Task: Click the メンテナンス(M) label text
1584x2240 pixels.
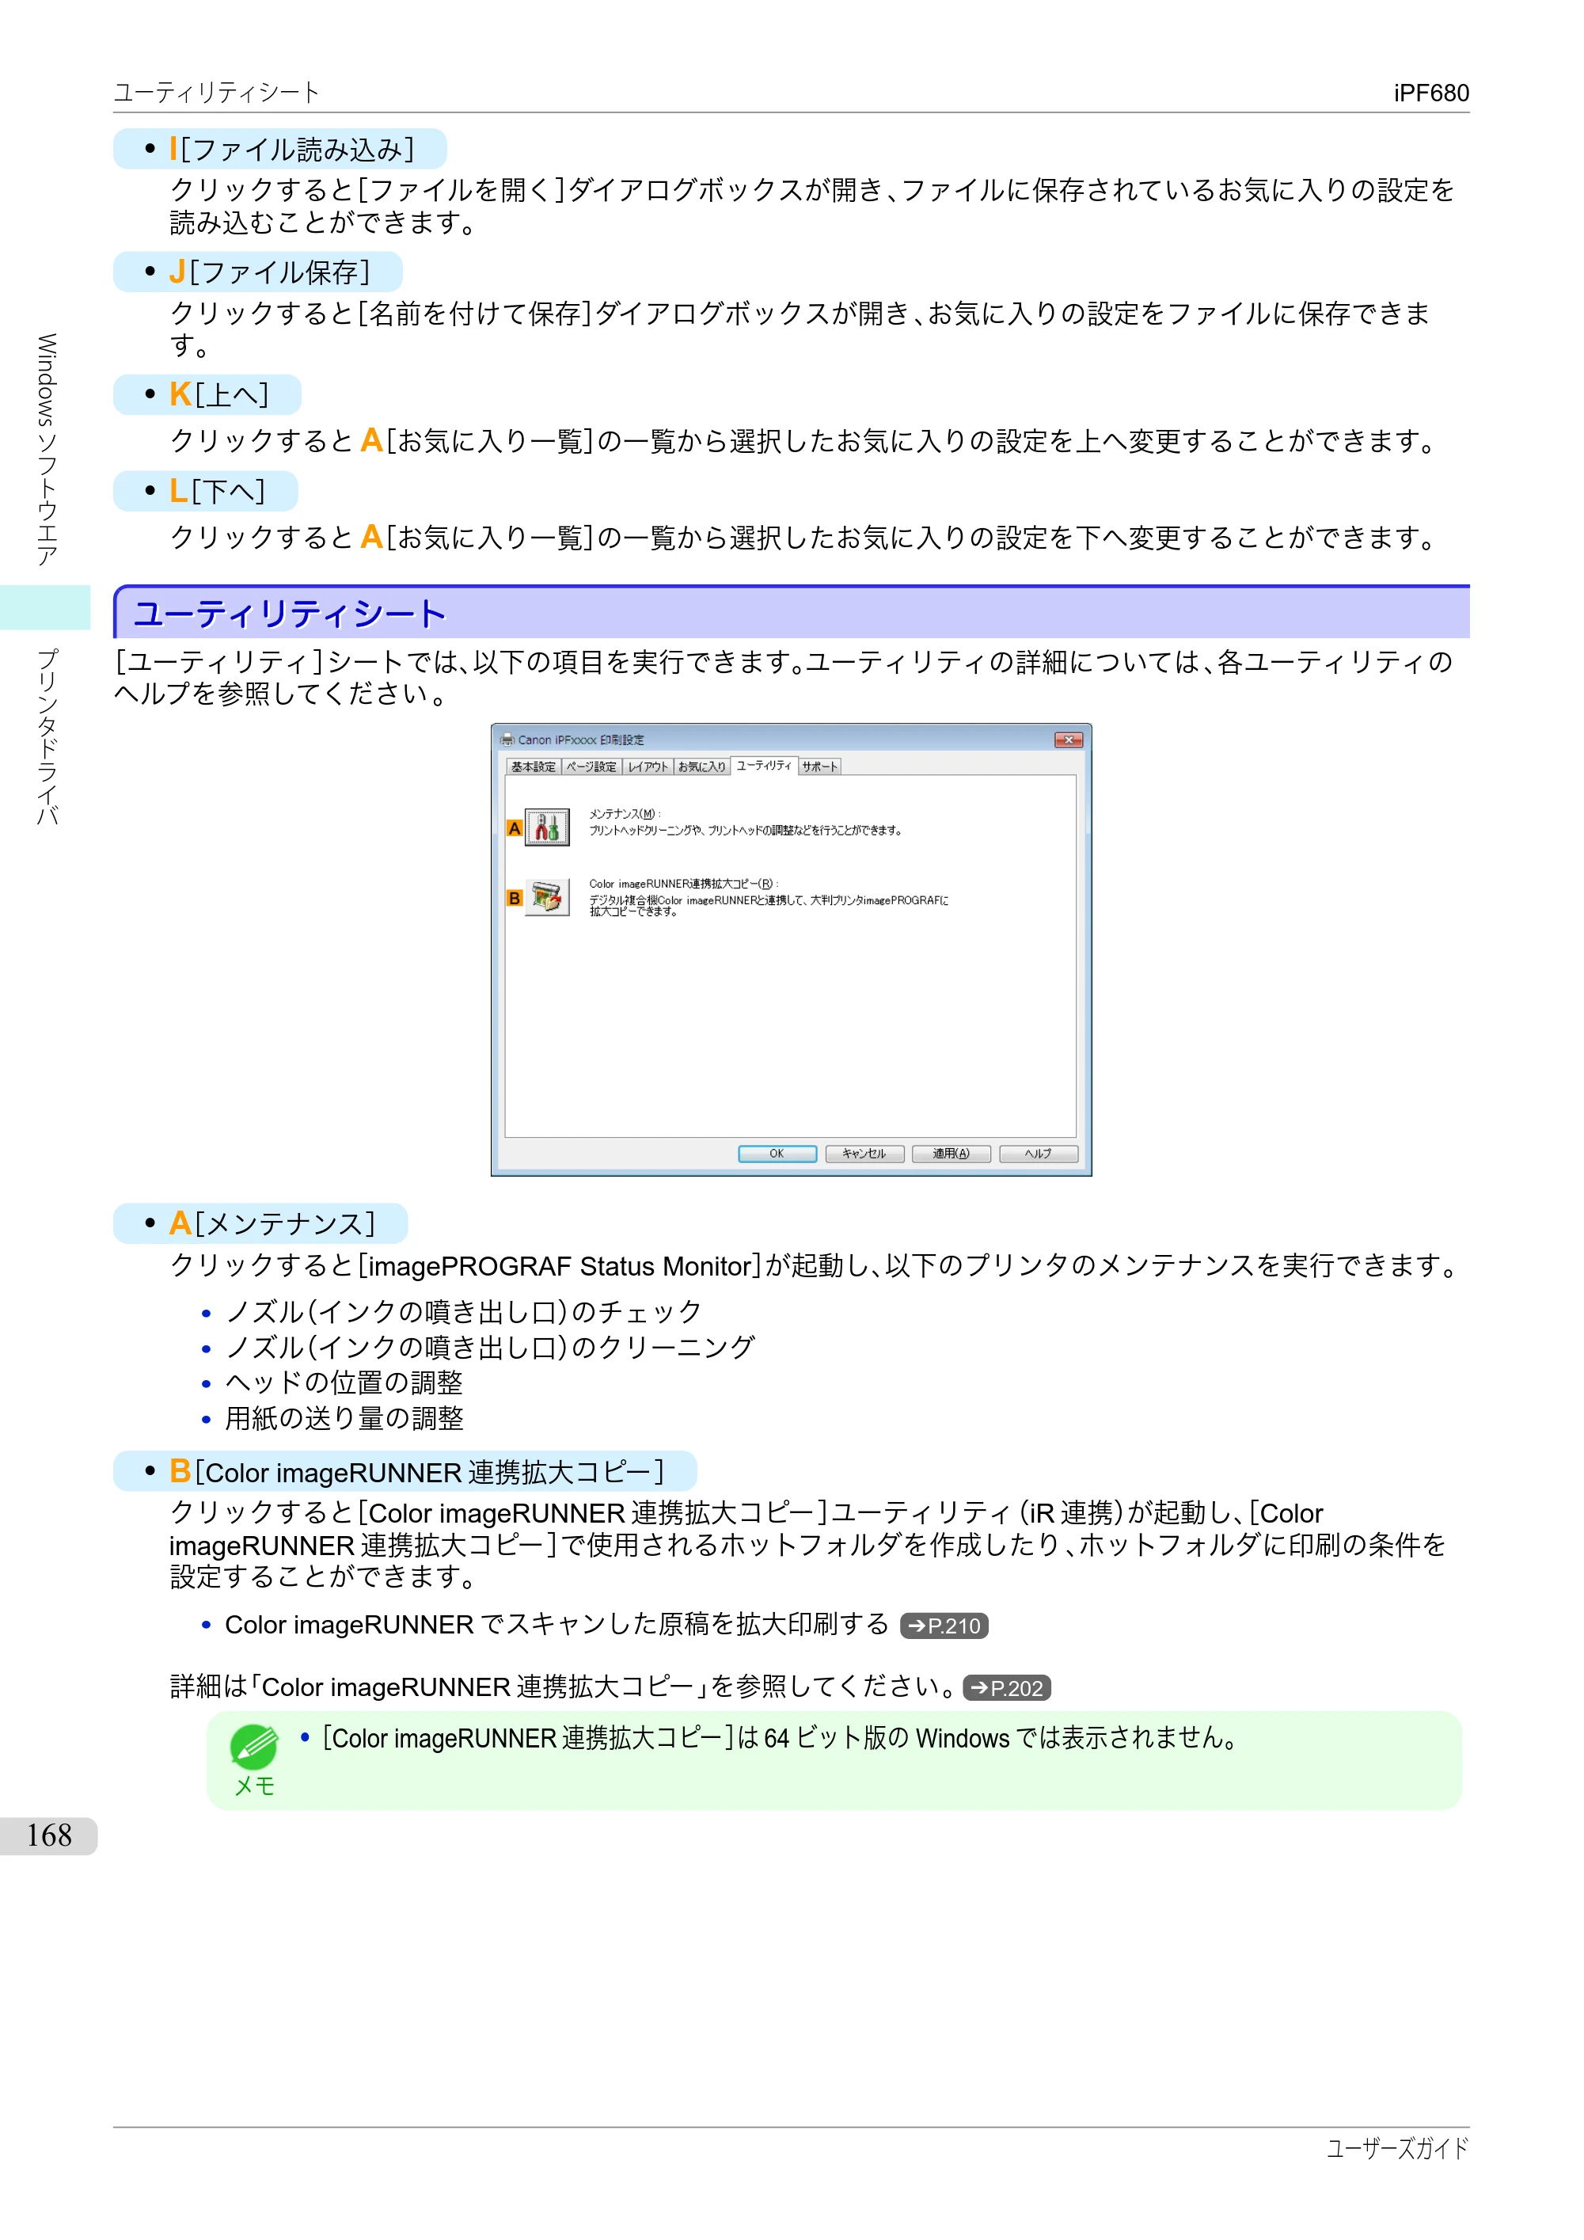Action: click(625, 814)
